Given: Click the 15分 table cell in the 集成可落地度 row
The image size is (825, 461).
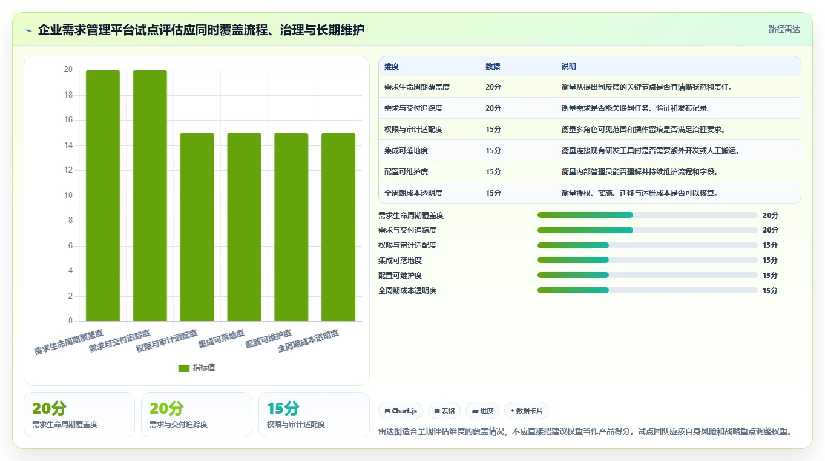Looking at the screenshot, I should (493, 151).
